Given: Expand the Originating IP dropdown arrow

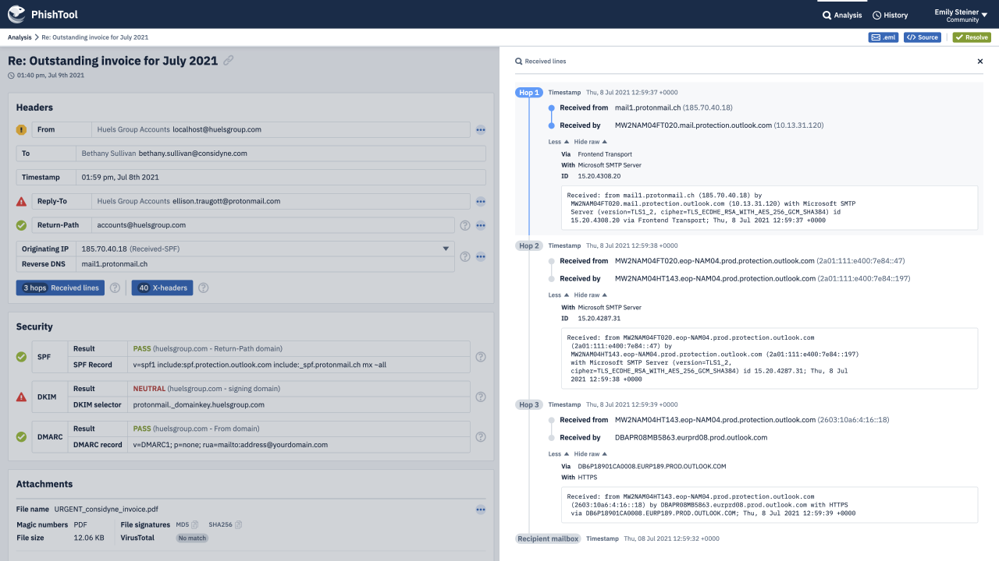Looking at the screenshot, I should [446, 249].
